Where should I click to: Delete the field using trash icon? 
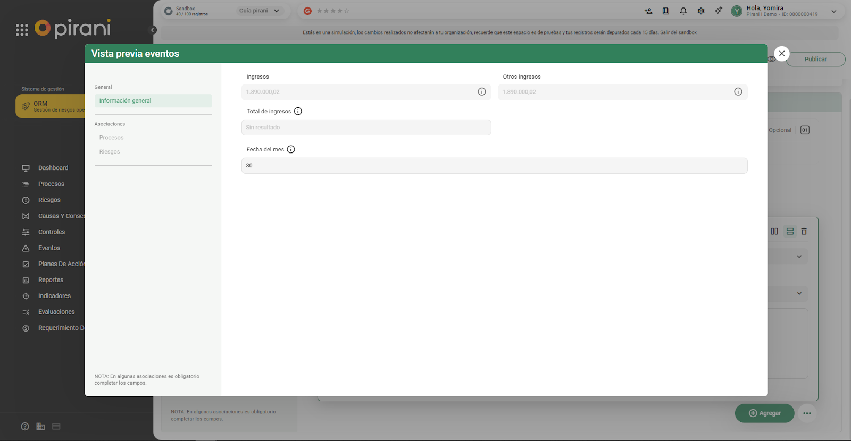point(804,232)
